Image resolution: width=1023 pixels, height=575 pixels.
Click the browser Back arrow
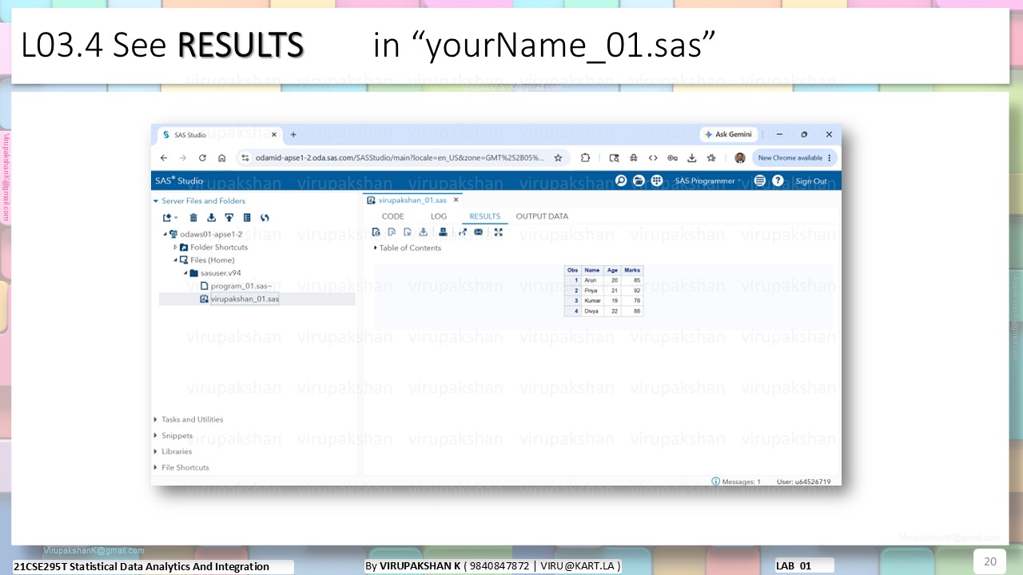164,158
